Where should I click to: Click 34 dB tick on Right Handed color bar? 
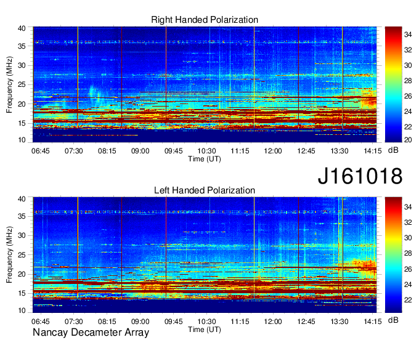(408, 34)
